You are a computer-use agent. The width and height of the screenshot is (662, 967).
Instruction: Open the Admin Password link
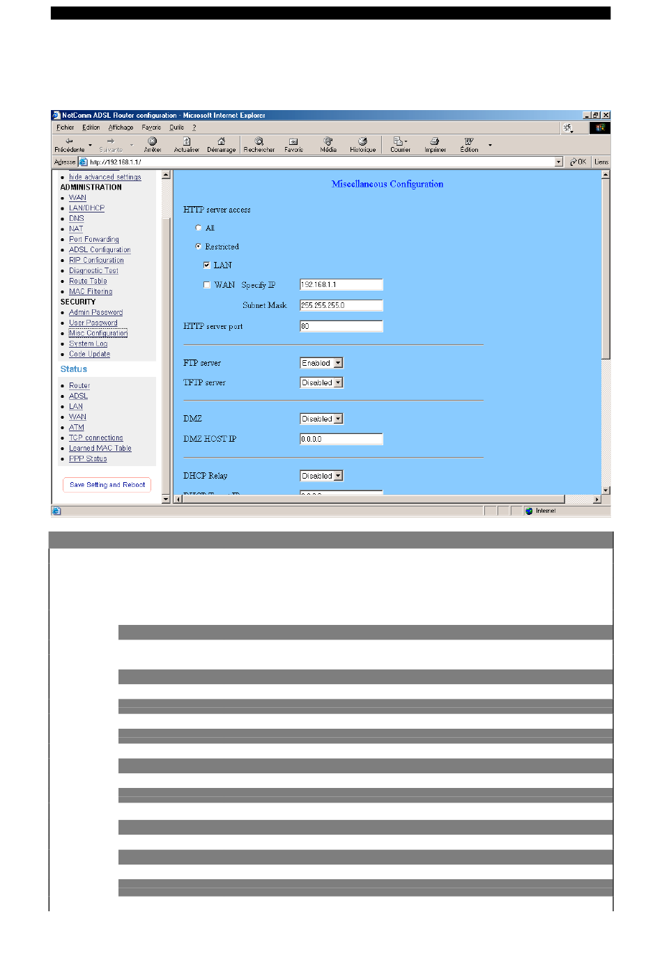tap(96, 313)
